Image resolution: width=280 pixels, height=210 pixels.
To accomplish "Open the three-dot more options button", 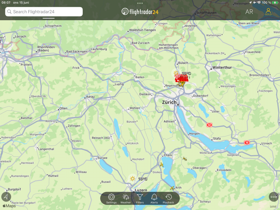I will click(x=274, y=197).
